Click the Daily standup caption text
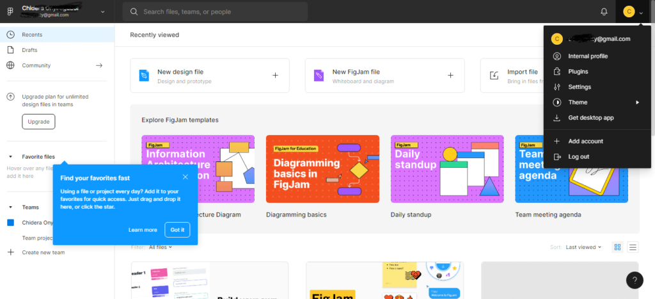655x299 pixels. [x=411, y=215]
